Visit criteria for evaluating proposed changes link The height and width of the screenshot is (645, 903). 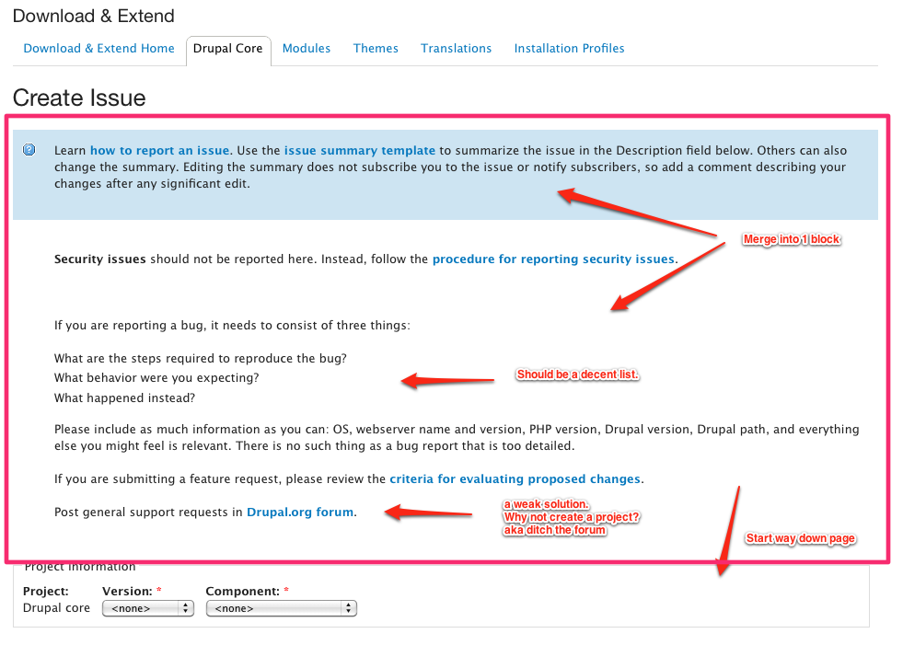click(515, 479)
